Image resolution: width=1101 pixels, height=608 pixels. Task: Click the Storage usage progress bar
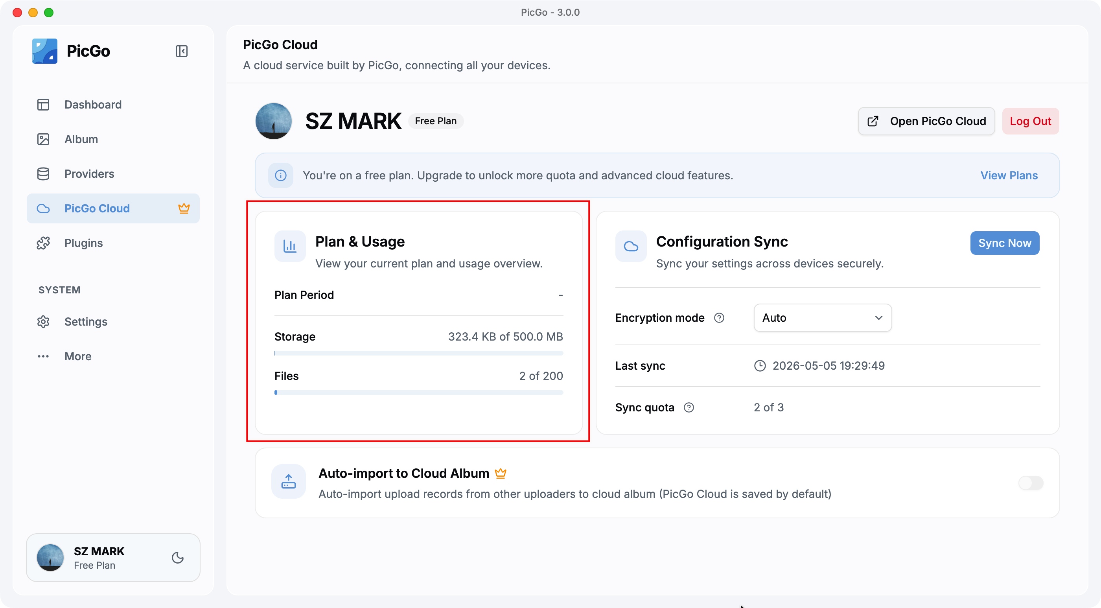419,353
